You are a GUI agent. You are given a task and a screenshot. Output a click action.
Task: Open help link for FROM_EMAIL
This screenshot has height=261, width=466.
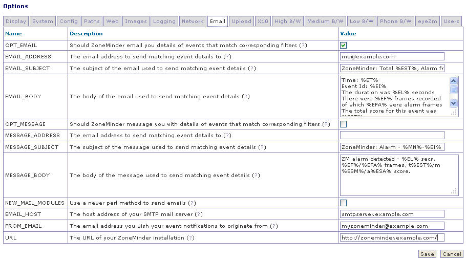pyautogui.click(x=274, y=226)
